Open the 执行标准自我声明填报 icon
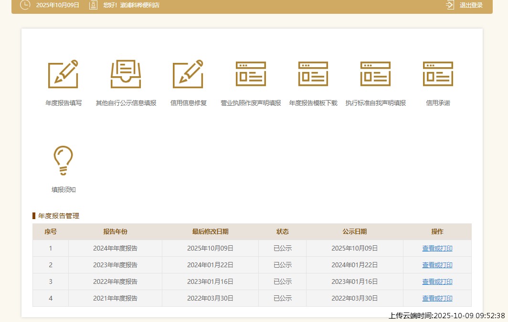The width and height of the screenshot is (508, 322). pos(375,74)
